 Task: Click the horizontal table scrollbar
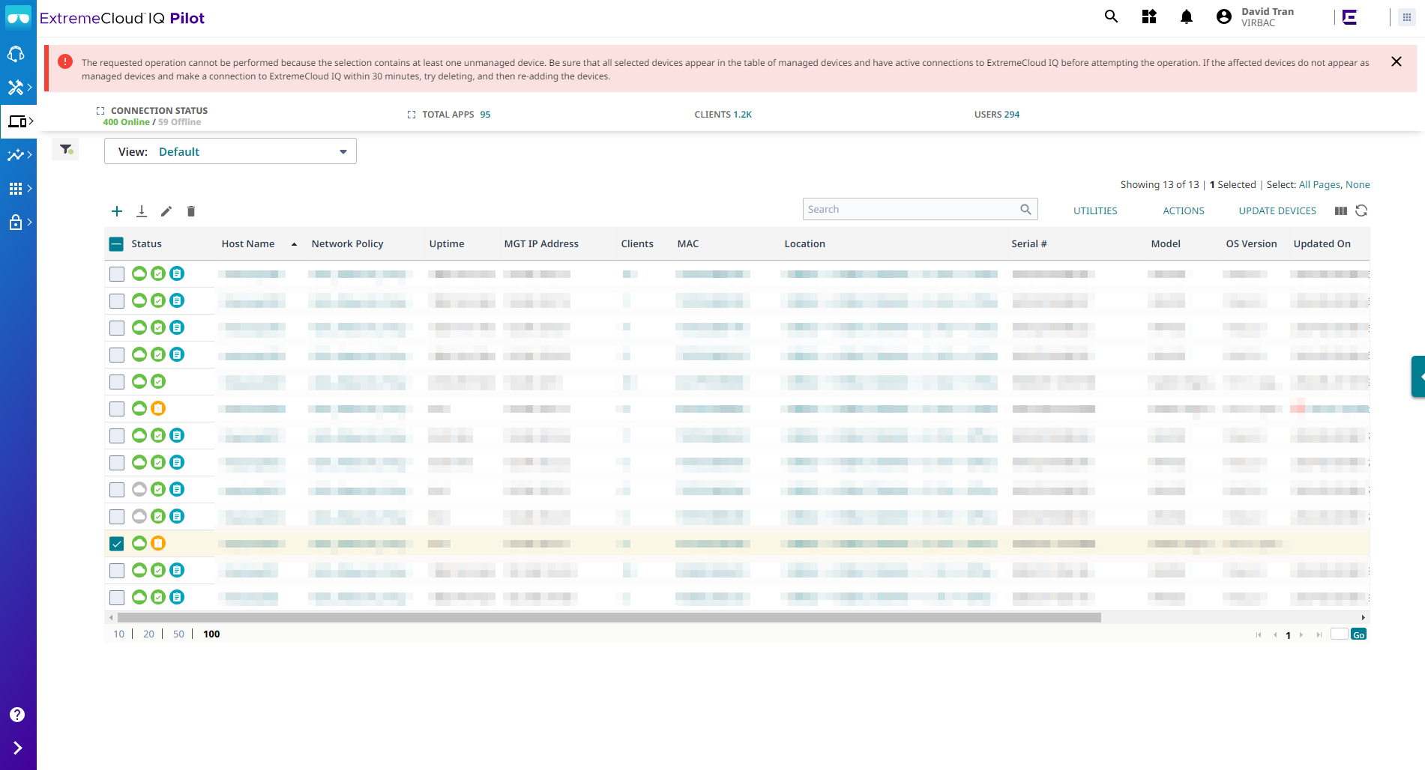[609, 618]
